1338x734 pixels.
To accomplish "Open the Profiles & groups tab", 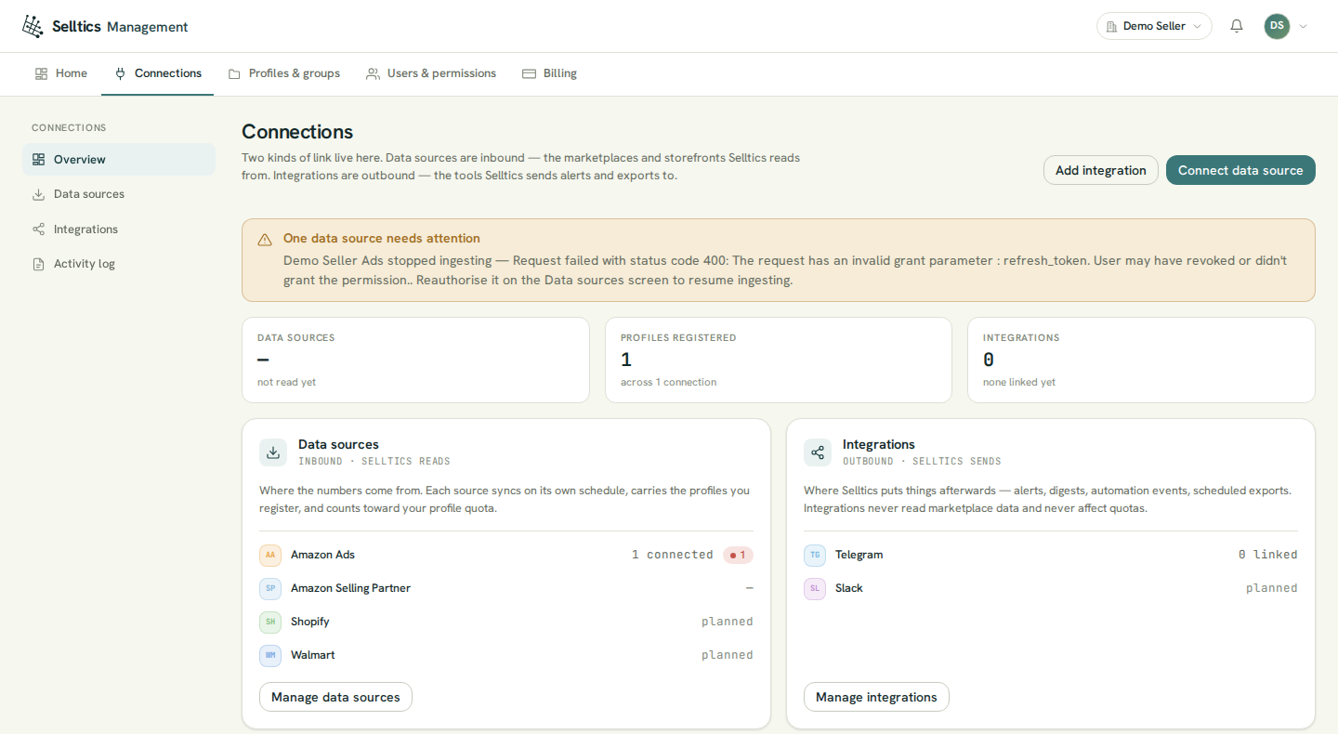I will [284, 73].
